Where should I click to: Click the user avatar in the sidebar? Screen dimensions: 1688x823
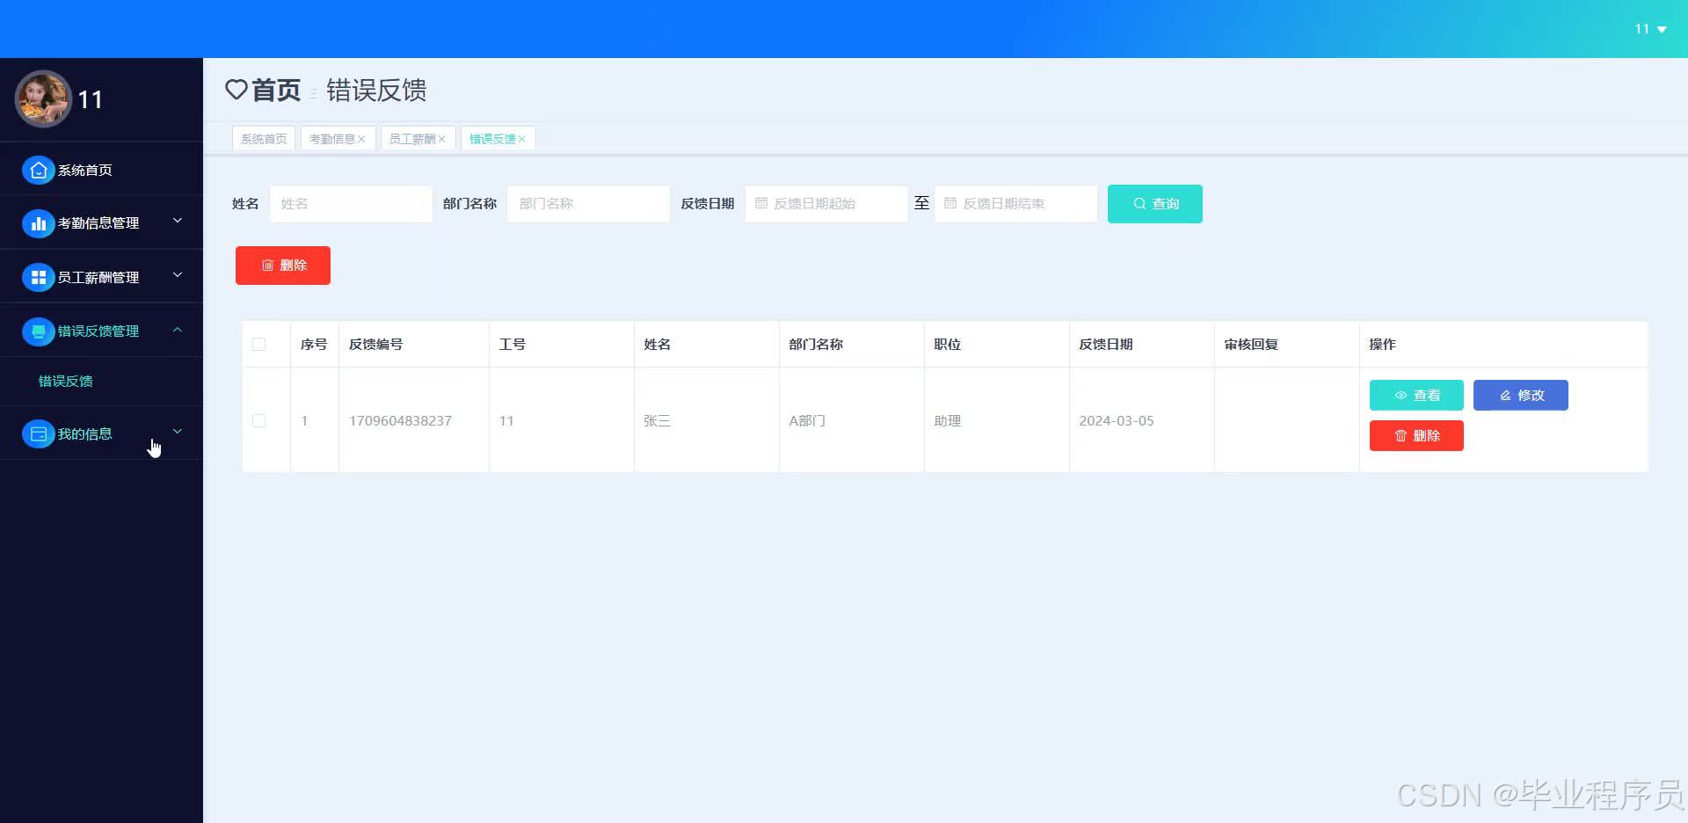(42, 98)
